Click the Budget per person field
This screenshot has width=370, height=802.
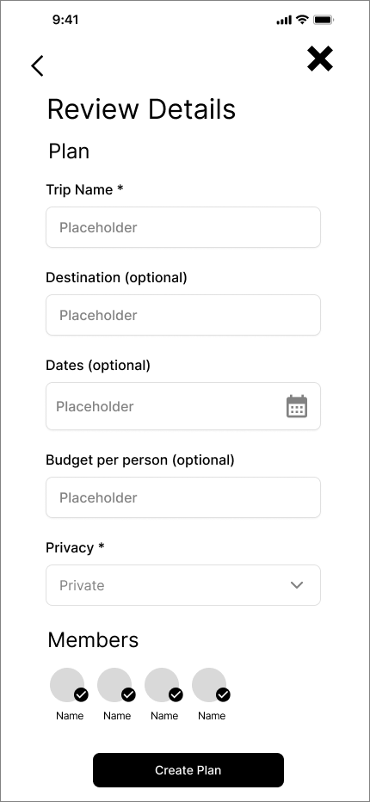183,497
